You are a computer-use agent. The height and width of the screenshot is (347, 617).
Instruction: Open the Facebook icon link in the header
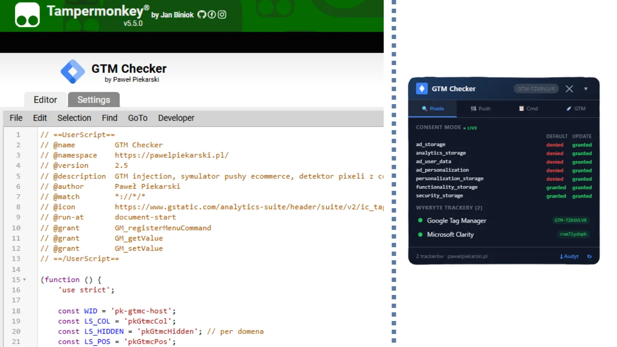coord(212,14)
